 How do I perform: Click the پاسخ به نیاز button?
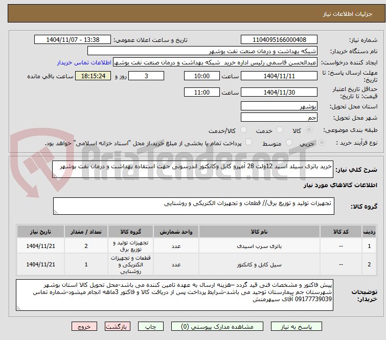(296, 327)
